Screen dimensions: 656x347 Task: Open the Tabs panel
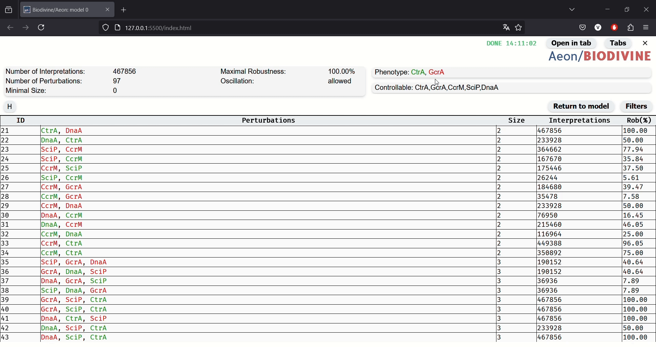point(619,43)
